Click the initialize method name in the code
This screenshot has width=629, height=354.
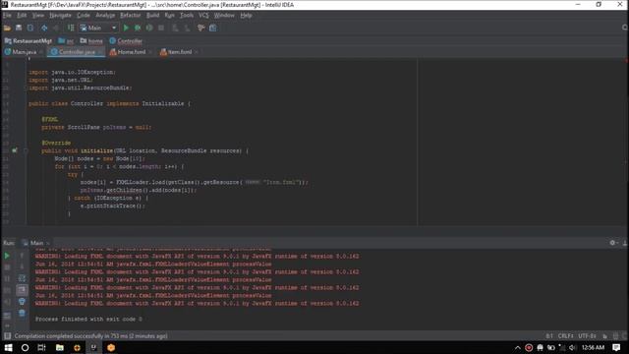click(x=96, y=150)
